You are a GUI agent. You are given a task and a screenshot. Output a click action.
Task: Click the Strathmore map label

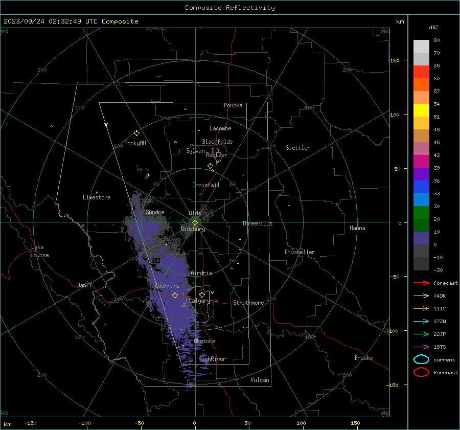pyautogui.click(x=248, y=303)
